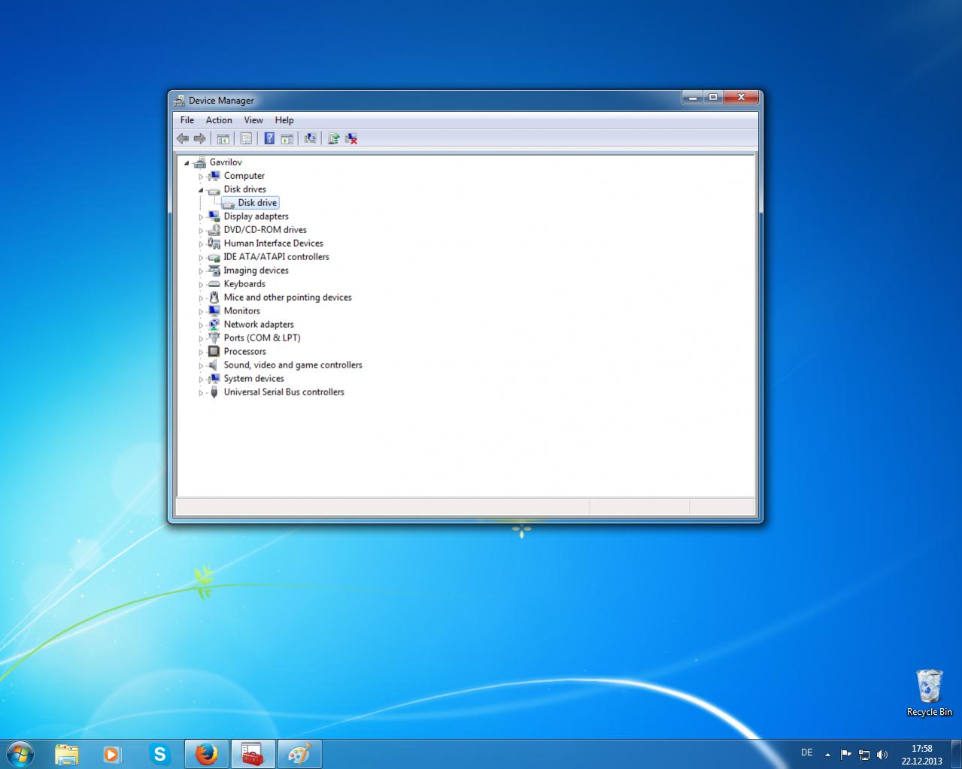Select the Gavrilov computer root item
This screenshot has width=962, height=769.
tap(226, 162)
